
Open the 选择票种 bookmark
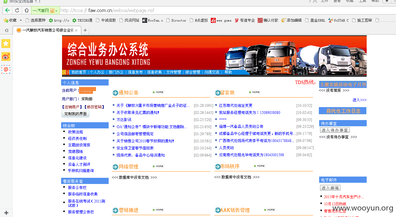35,20
